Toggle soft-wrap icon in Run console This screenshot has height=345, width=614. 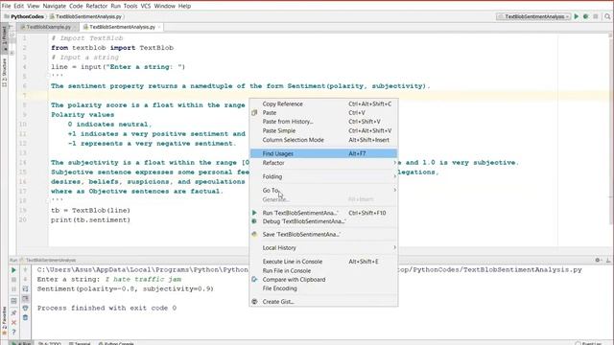point(26,289)
